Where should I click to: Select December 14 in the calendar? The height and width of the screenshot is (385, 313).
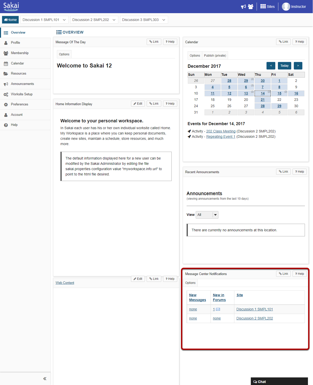[263, 94]
